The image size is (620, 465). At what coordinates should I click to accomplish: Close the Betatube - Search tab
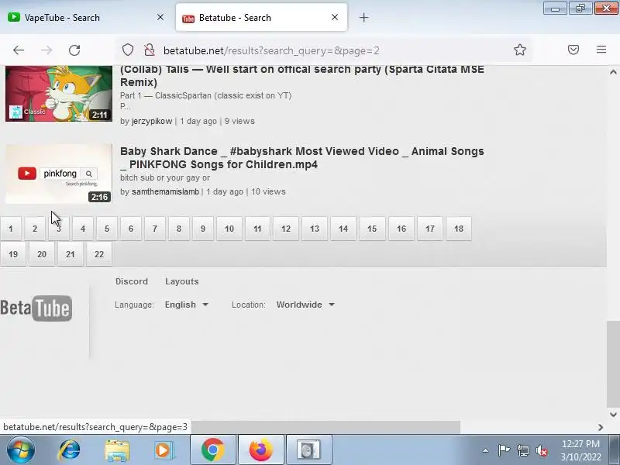coord(335,17)
